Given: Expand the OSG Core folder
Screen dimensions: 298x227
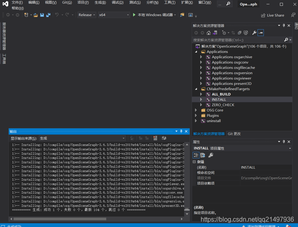Looking at the screenshot, I should click(x=196, y=110).
